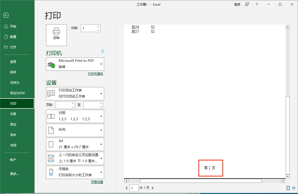The width and height of the screenshot is (298, 194).
Task: Click the back arrow to exit Backstage
Action: click(x=6, y=15)
